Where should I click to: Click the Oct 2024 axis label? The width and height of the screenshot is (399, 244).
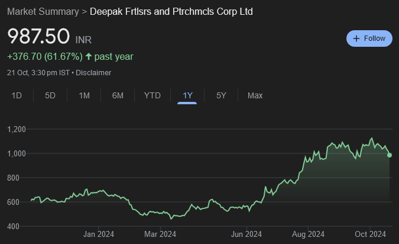click(370, 234)
